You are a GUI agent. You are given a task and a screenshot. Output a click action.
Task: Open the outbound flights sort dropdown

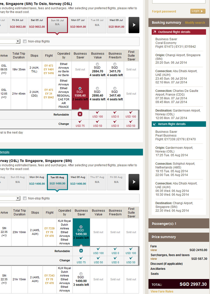[x=18, y=41]
